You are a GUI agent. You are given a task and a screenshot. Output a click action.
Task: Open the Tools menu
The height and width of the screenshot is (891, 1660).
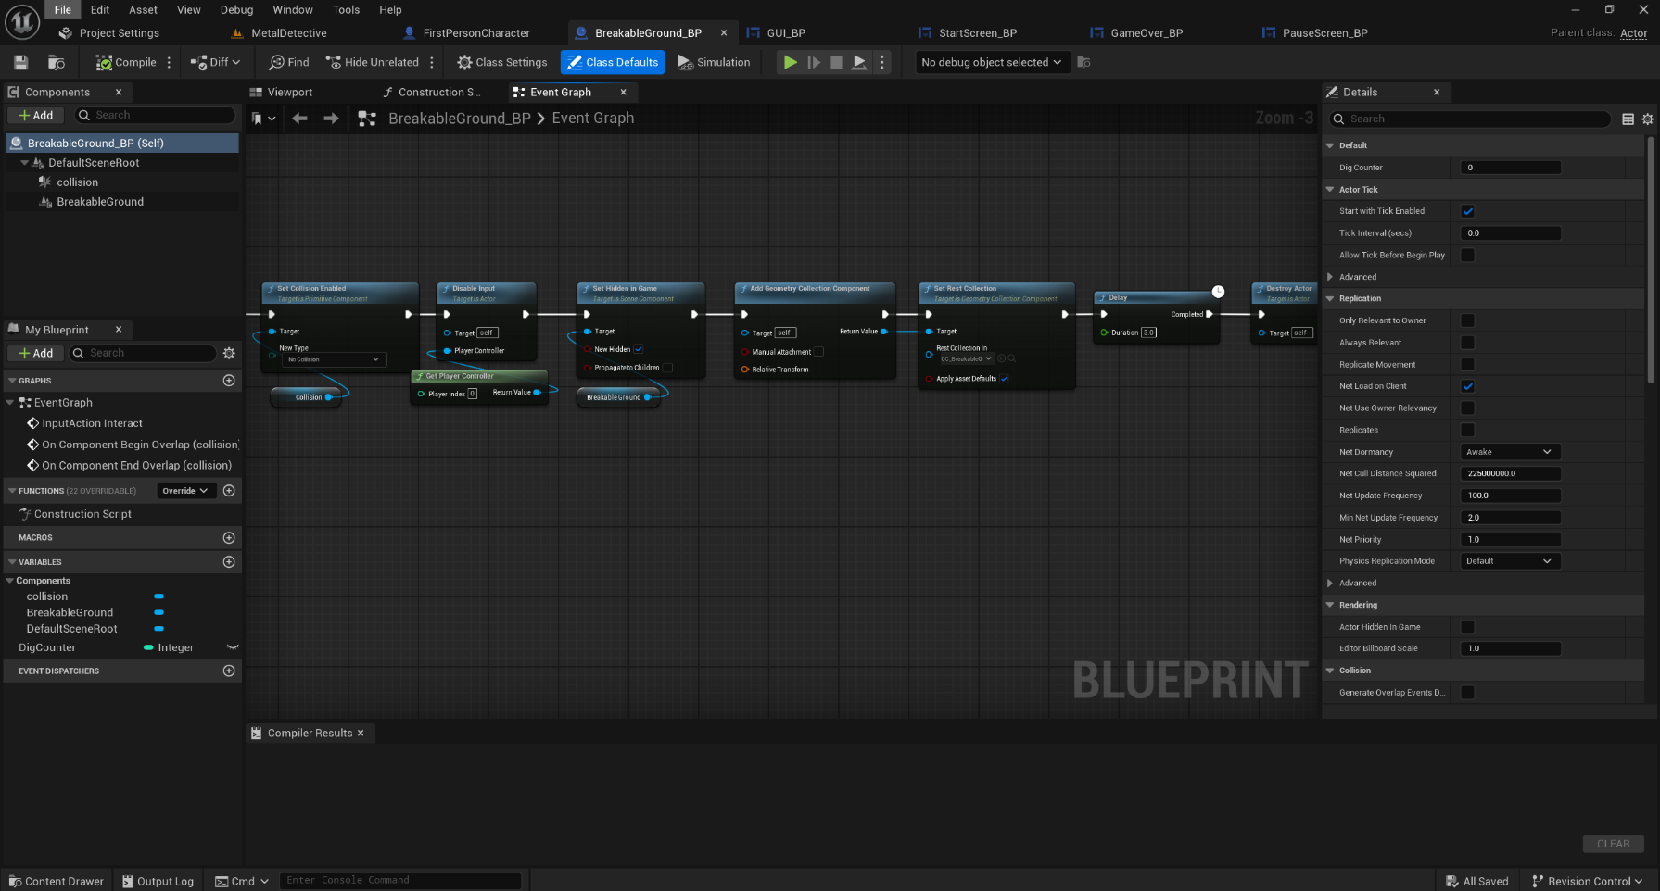tap(346, 9)
